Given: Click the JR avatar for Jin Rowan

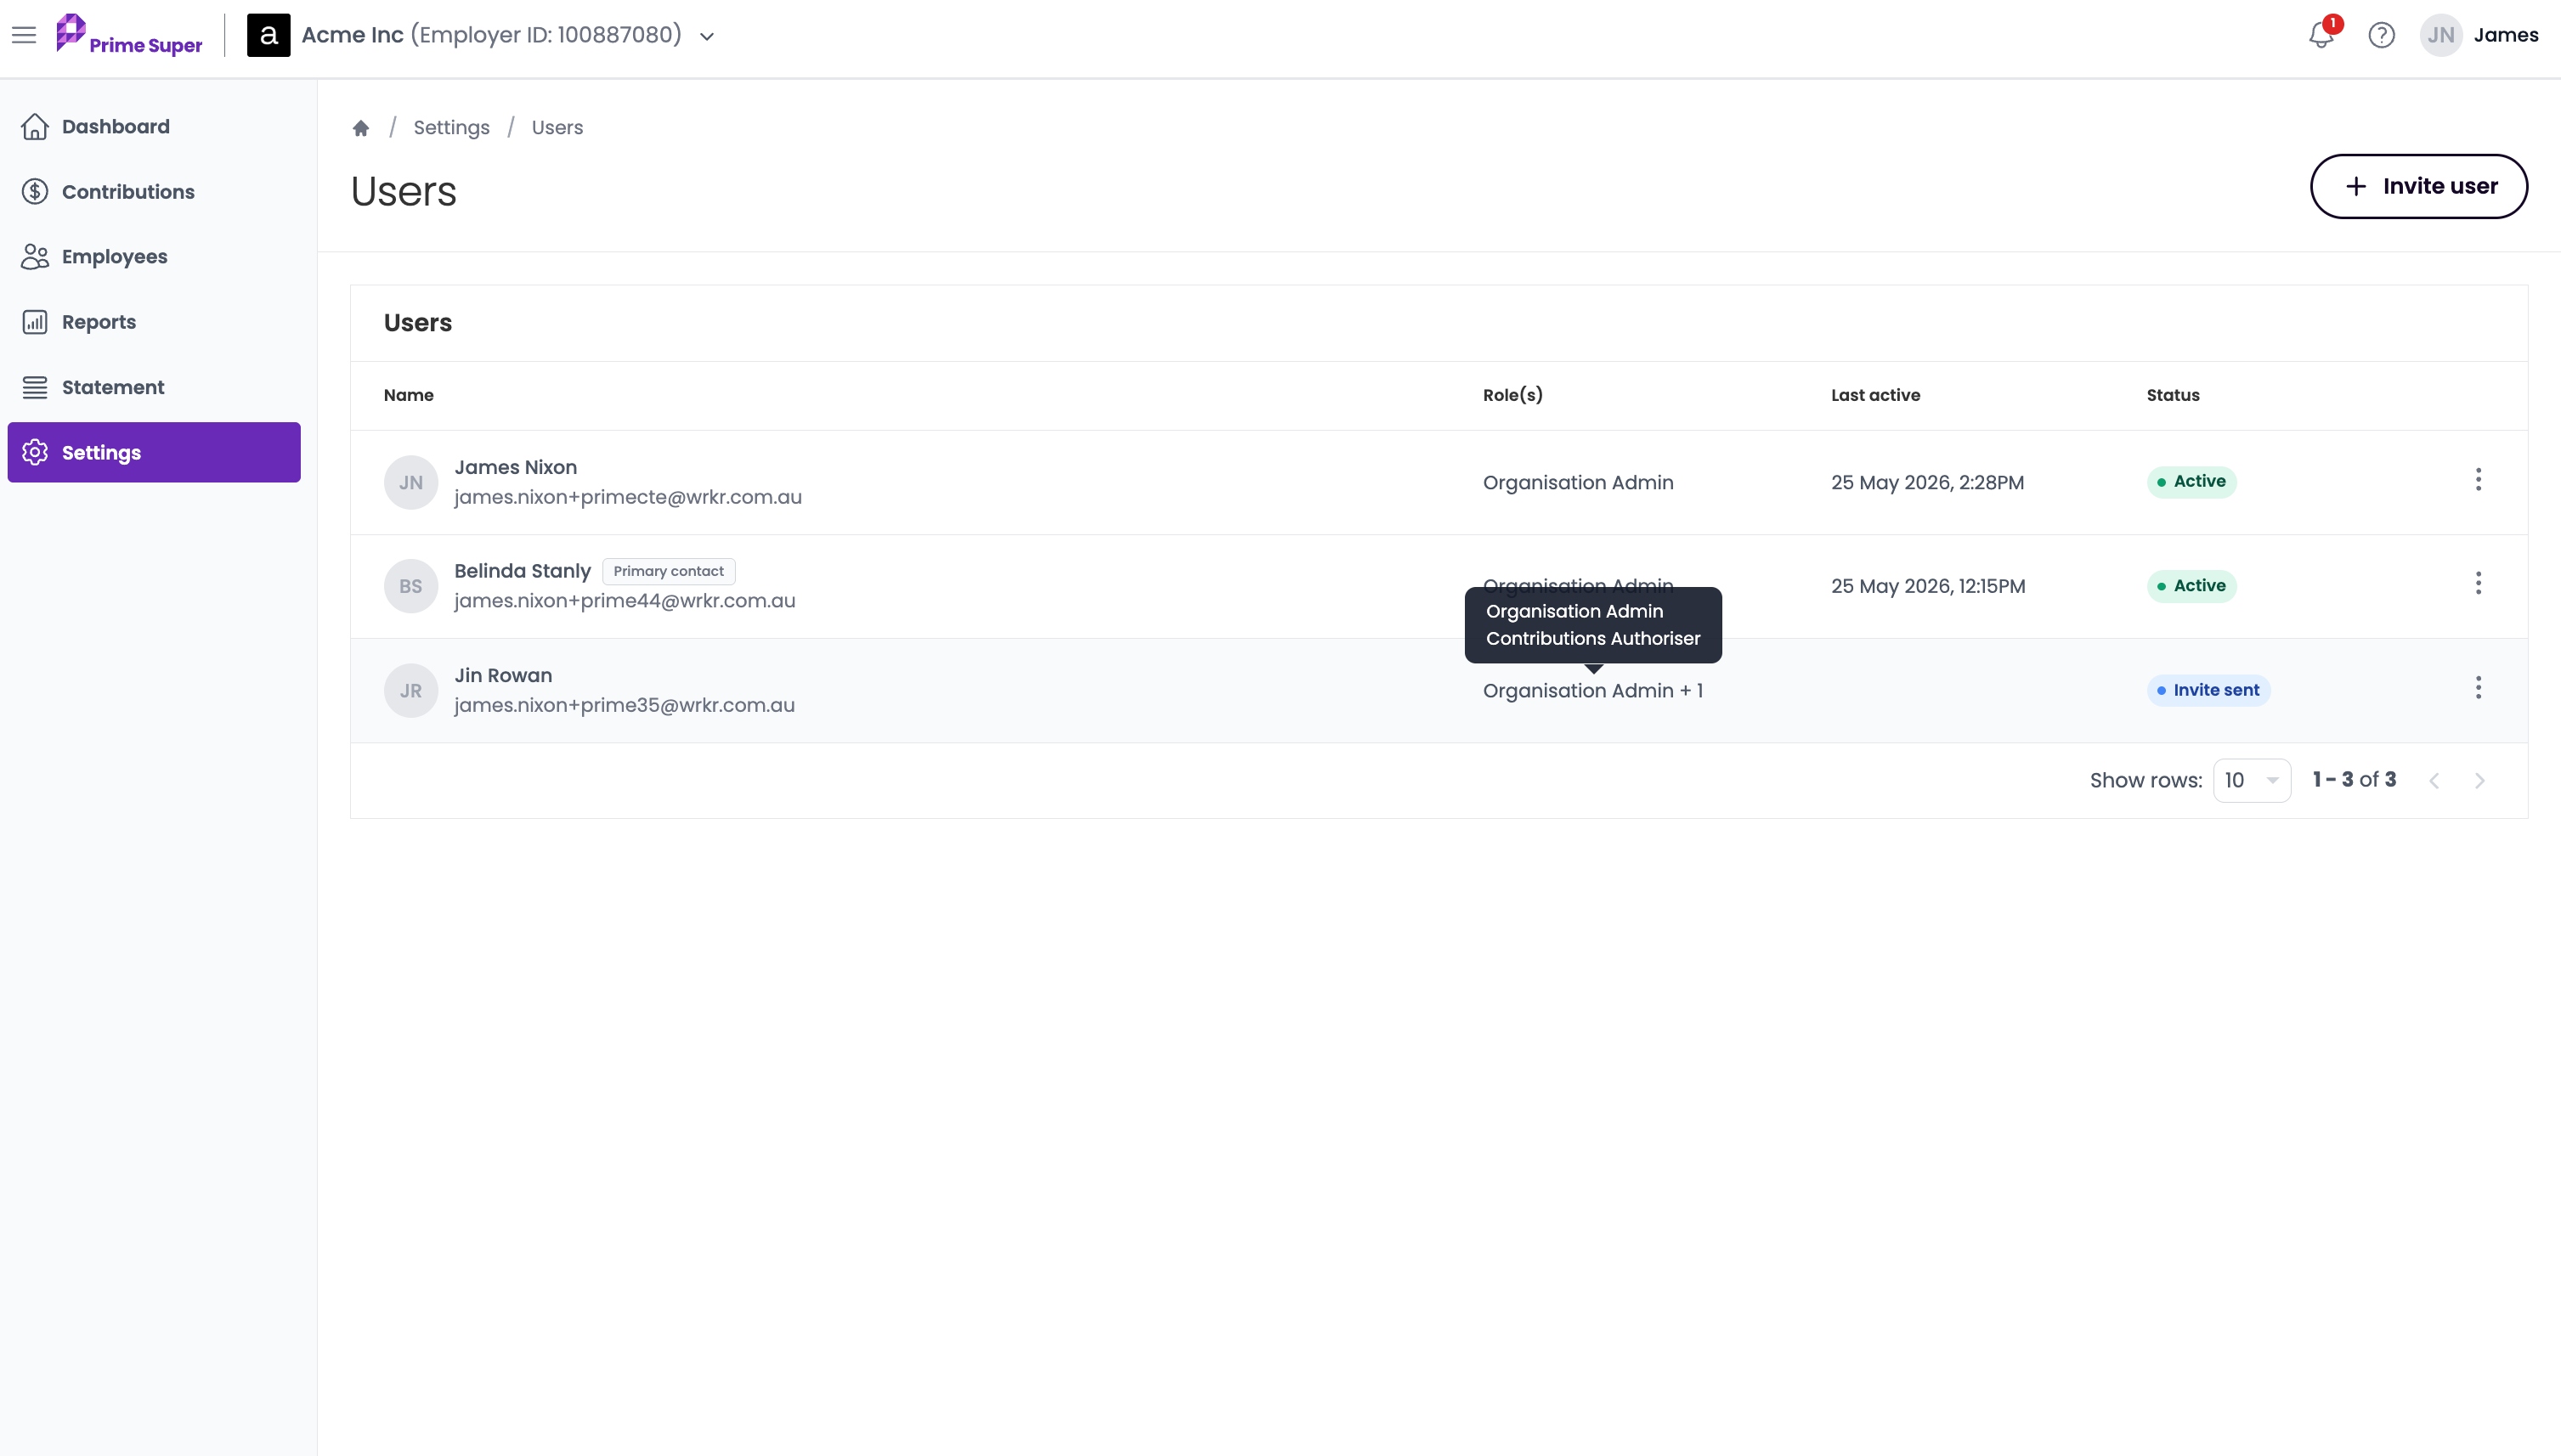Looking at the screenshot, I should (411, 690).
